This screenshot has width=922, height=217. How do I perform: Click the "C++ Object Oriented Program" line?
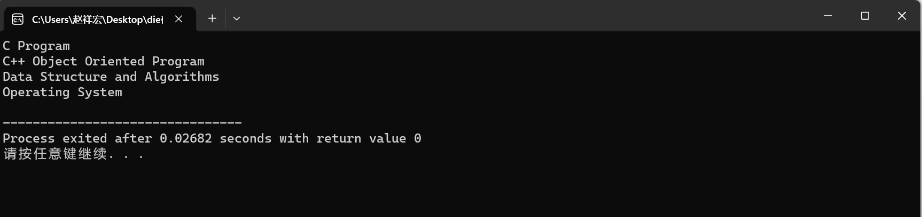pos(104,62)
